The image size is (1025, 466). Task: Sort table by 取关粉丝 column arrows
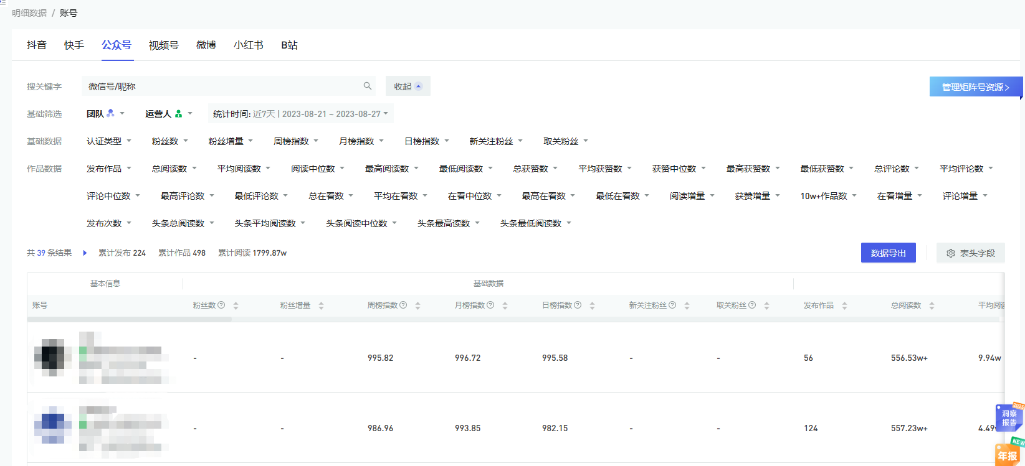pyautogui.click(x=766, y=305)
